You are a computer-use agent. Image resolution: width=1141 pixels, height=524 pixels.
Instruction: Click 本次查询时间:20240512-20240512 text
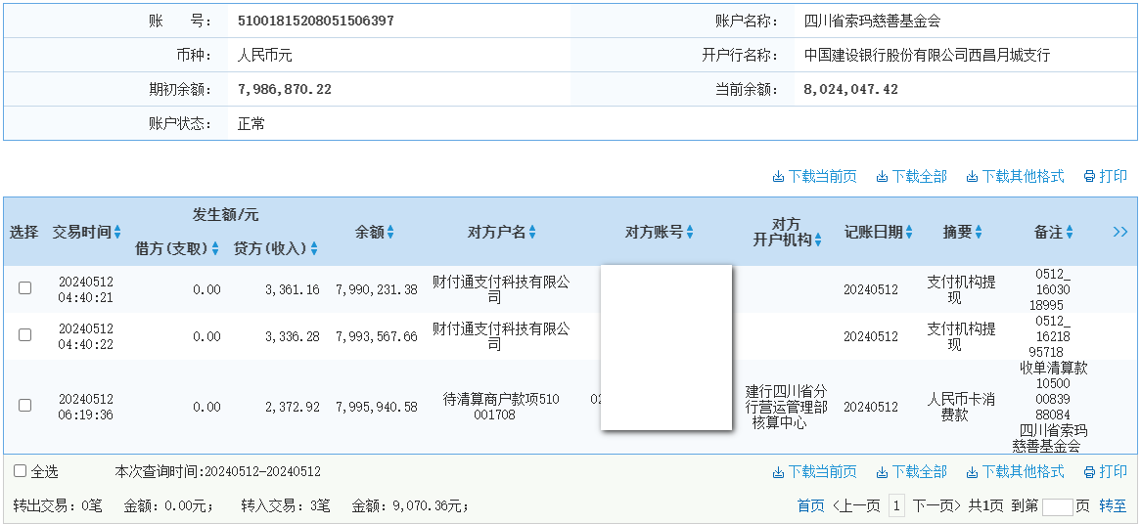[x=217, y=472]
